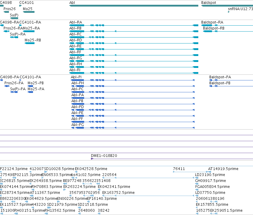Image resolution: width=253 pixels, height=215 pixels.
Task: Open the EK163752.5prime EST label
Action: click(118, 193)
